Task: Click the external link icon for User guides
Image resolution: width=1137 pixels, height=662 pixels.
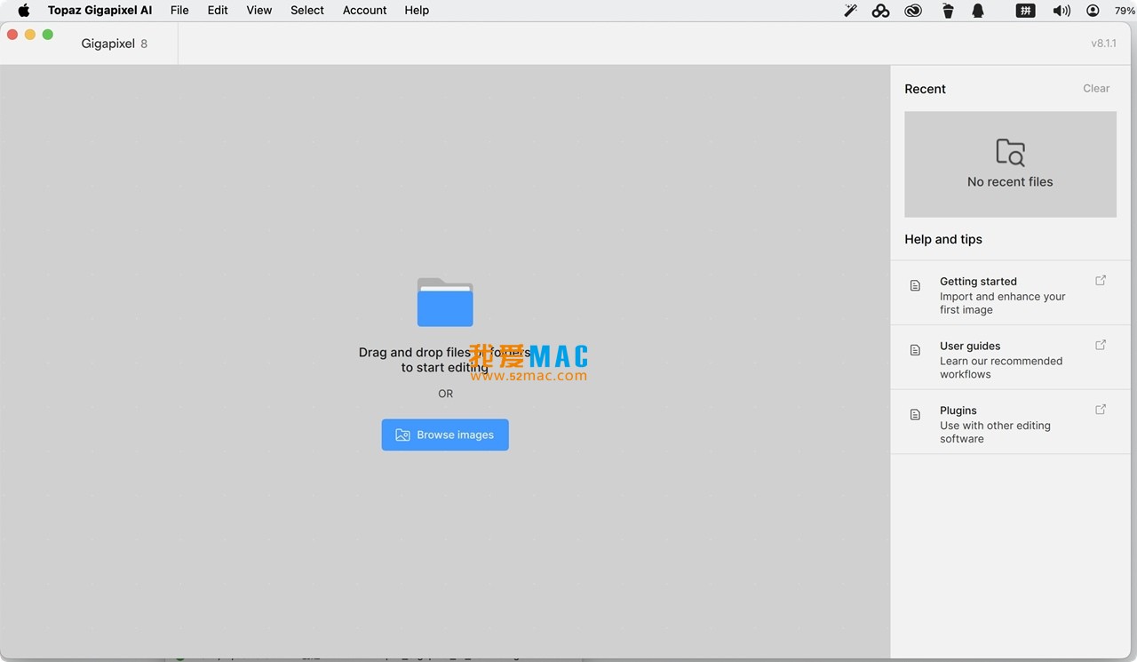Action: (x=1101, y=346)
